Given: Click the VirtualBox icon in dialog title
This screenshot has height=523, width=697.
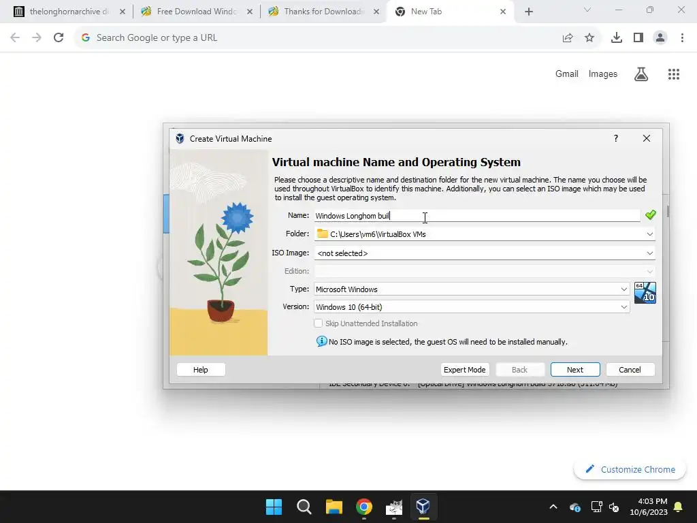Looking at the screenshot, I should point(180,138).
